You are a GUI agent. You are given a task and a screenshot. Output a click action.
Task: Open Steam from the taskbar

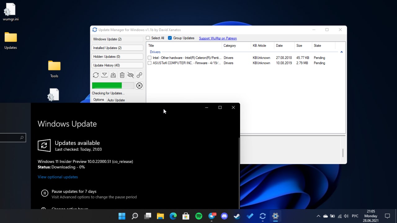tap(237, 216)
